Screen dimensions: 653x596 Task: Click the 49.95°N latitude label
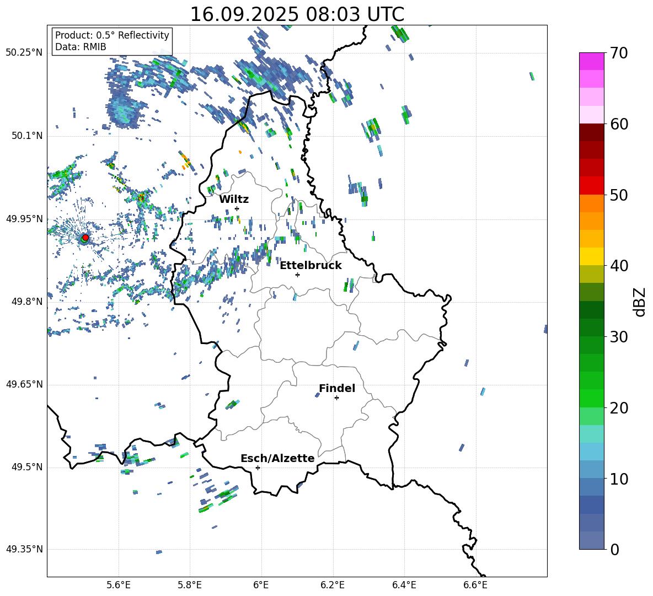(x=24, y=219)
